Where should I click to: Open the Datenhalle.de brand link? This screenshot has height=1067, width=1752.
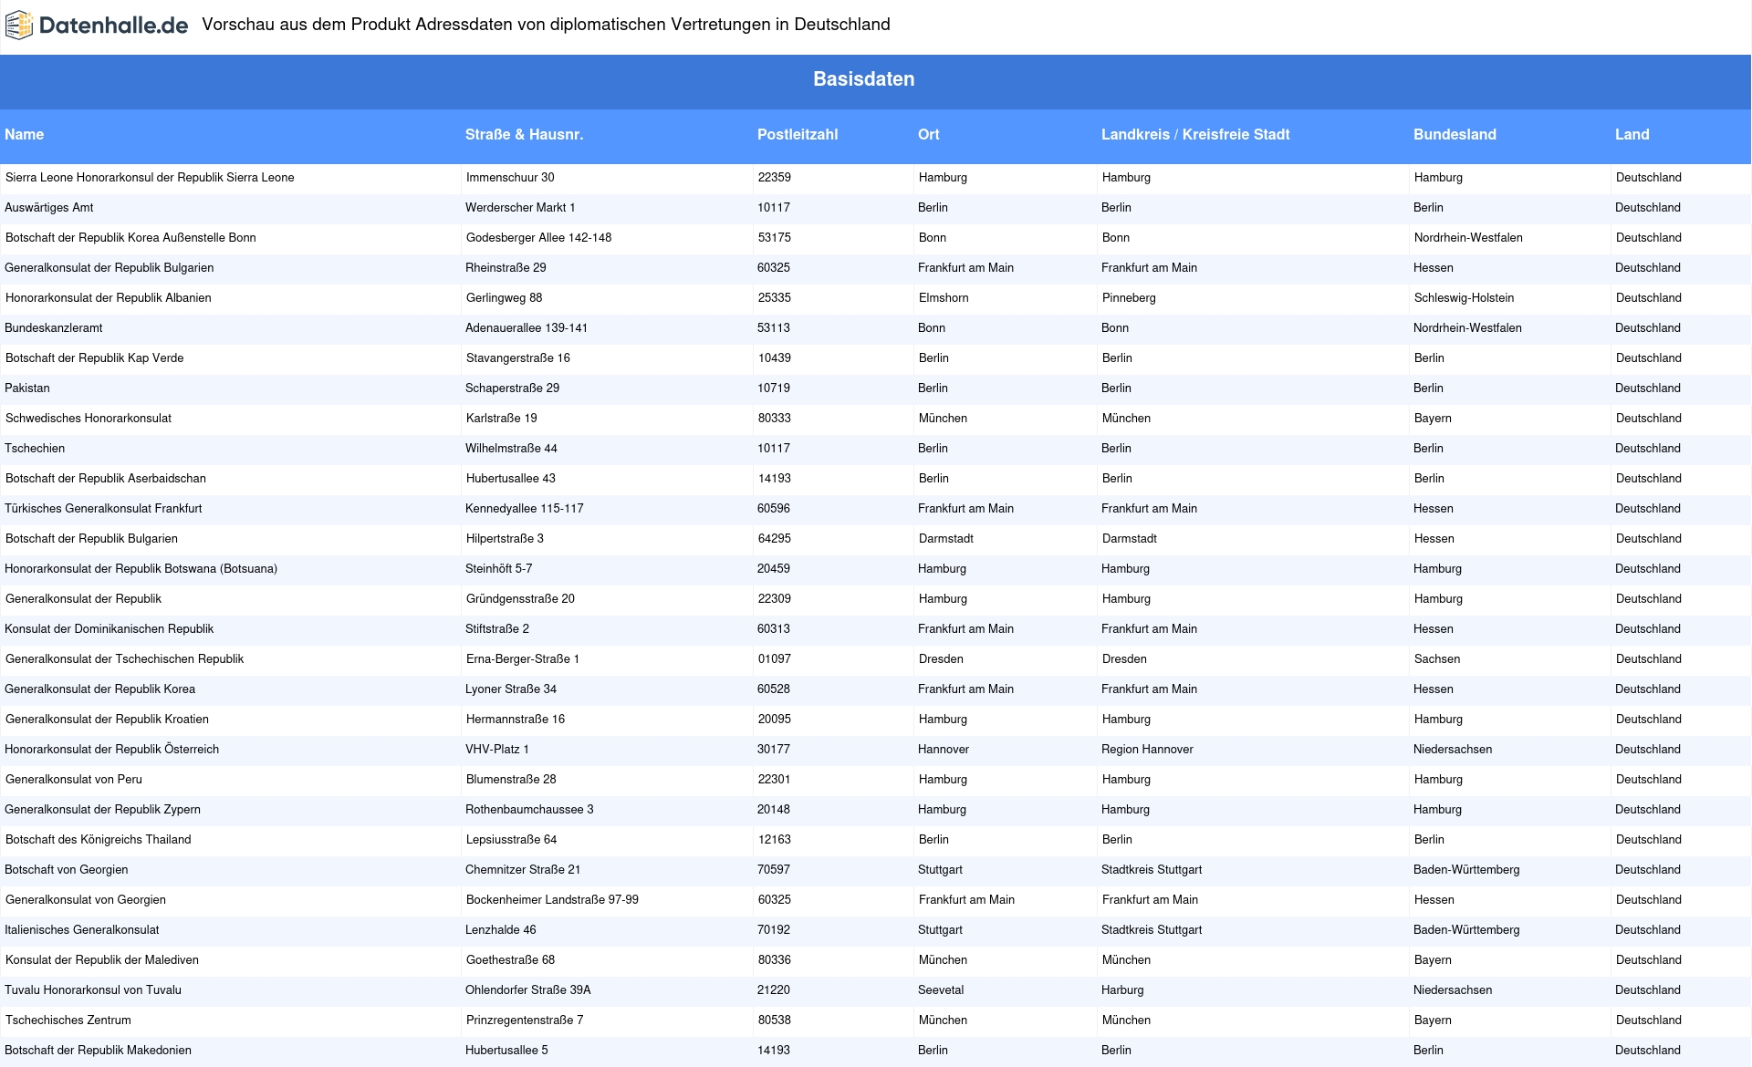tap(96, 26)
